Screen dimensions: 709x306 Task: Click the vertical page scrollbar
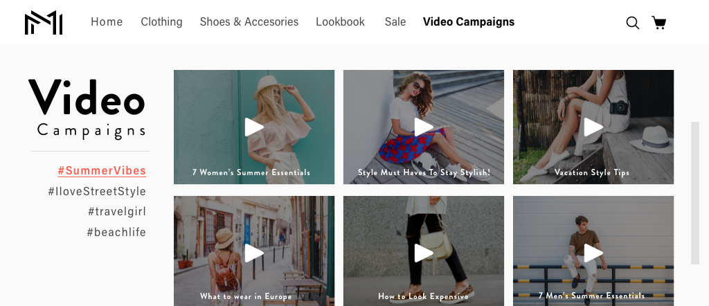[695, 193]
